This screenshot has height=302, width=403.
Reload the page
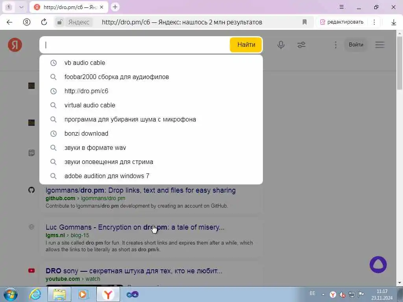(44, 22)
